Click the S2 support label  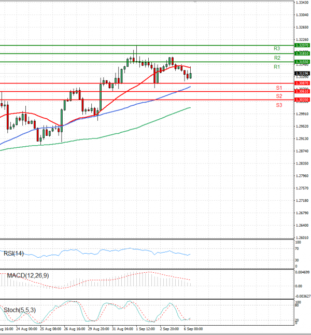point(279,96)
